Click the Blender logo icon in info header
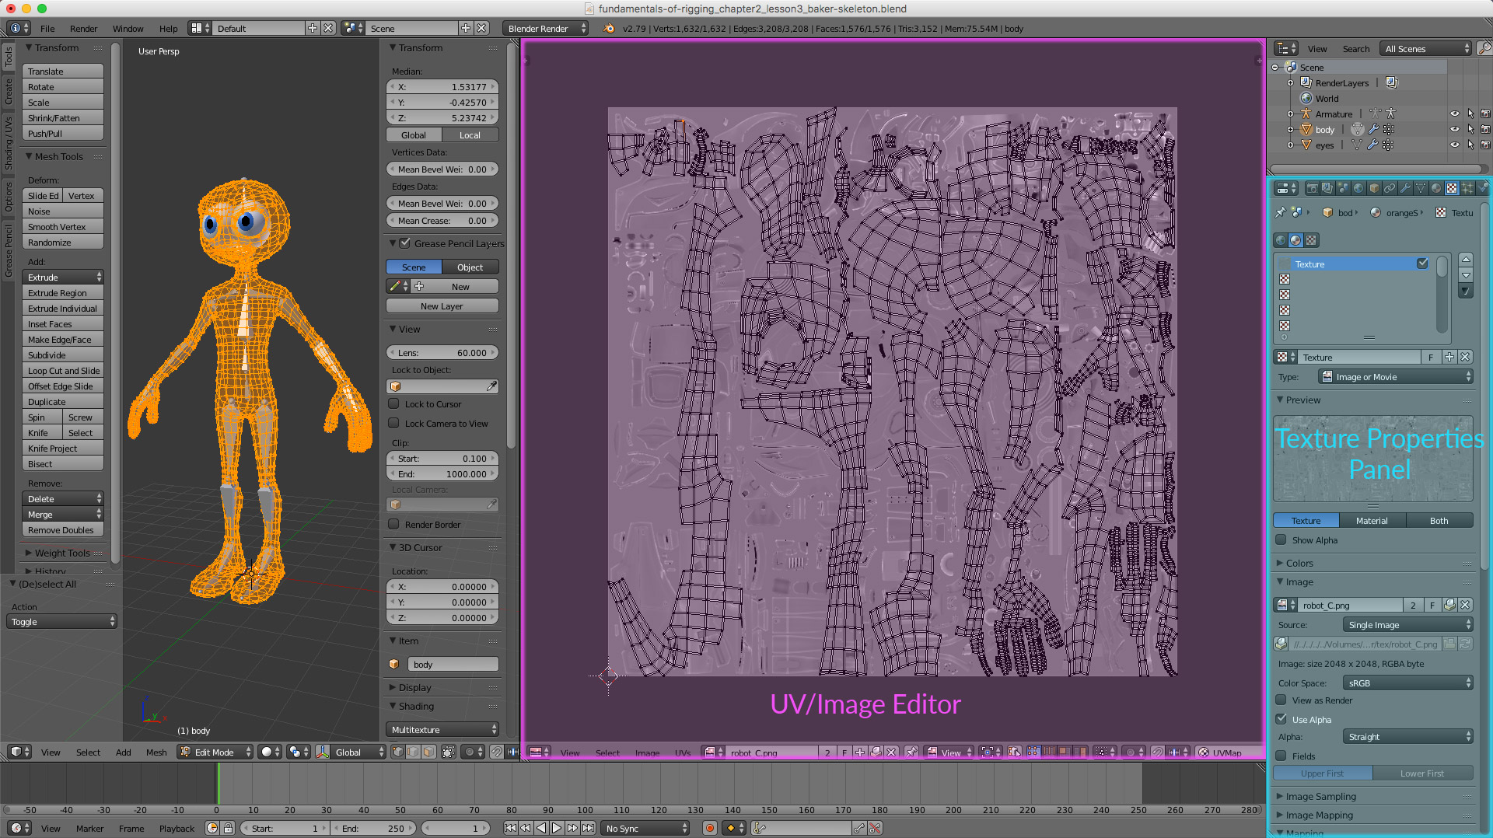 point(609,28)
